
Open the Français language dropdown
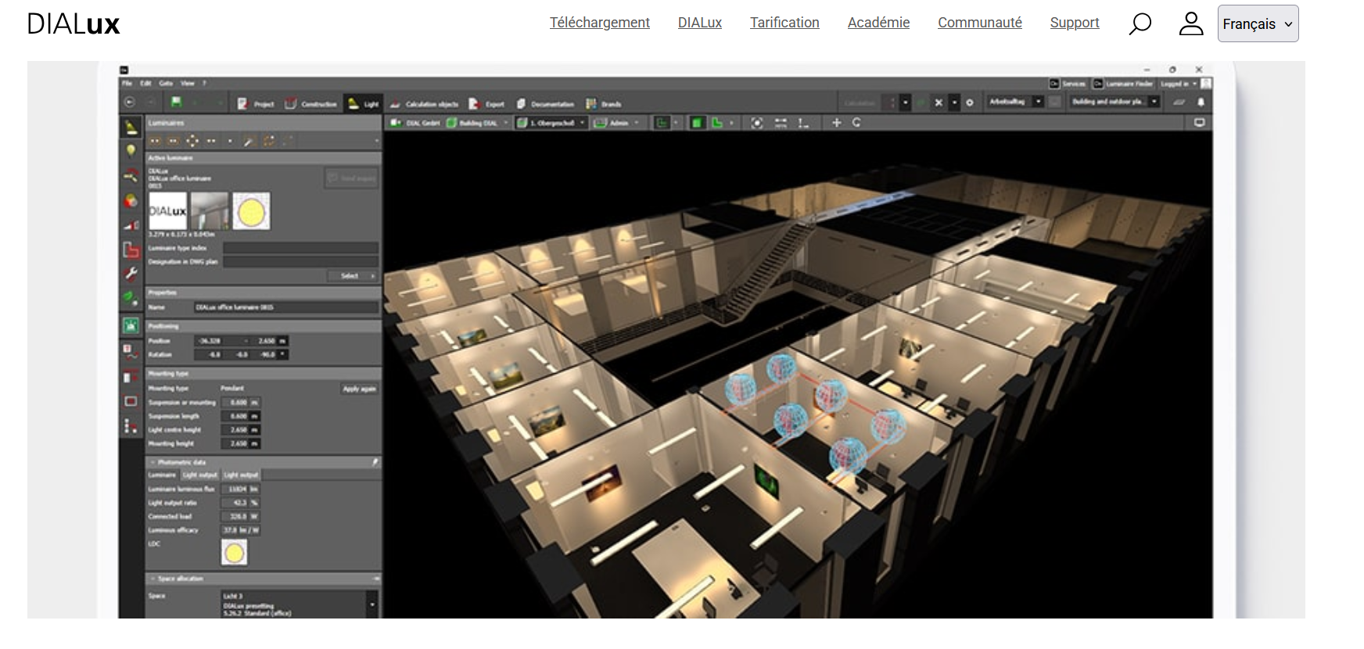click(x=1258, y=23)
